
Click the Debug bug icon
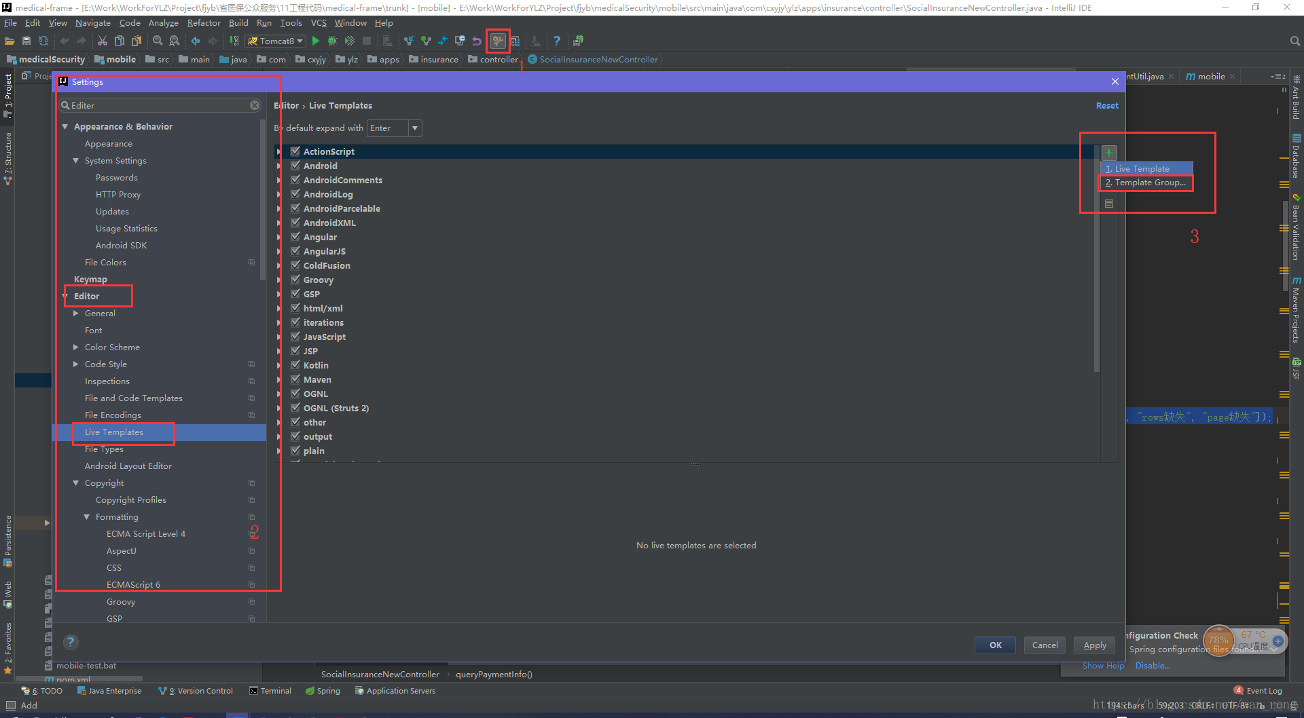(x=332, y=41)
